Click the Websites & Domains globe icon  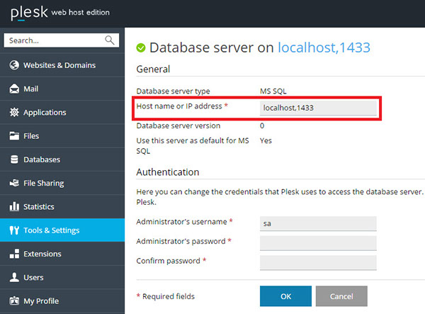coord(13,65)
